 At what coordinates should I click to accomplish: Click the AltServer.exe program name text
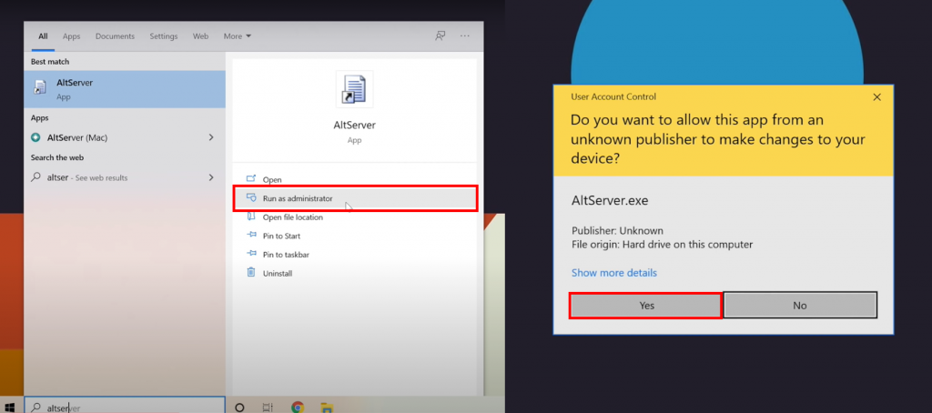609,201
